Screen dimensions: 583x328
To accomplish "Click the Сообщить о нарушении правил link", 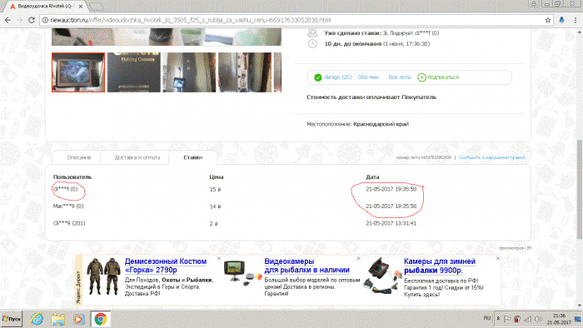I will click(491, 157).
